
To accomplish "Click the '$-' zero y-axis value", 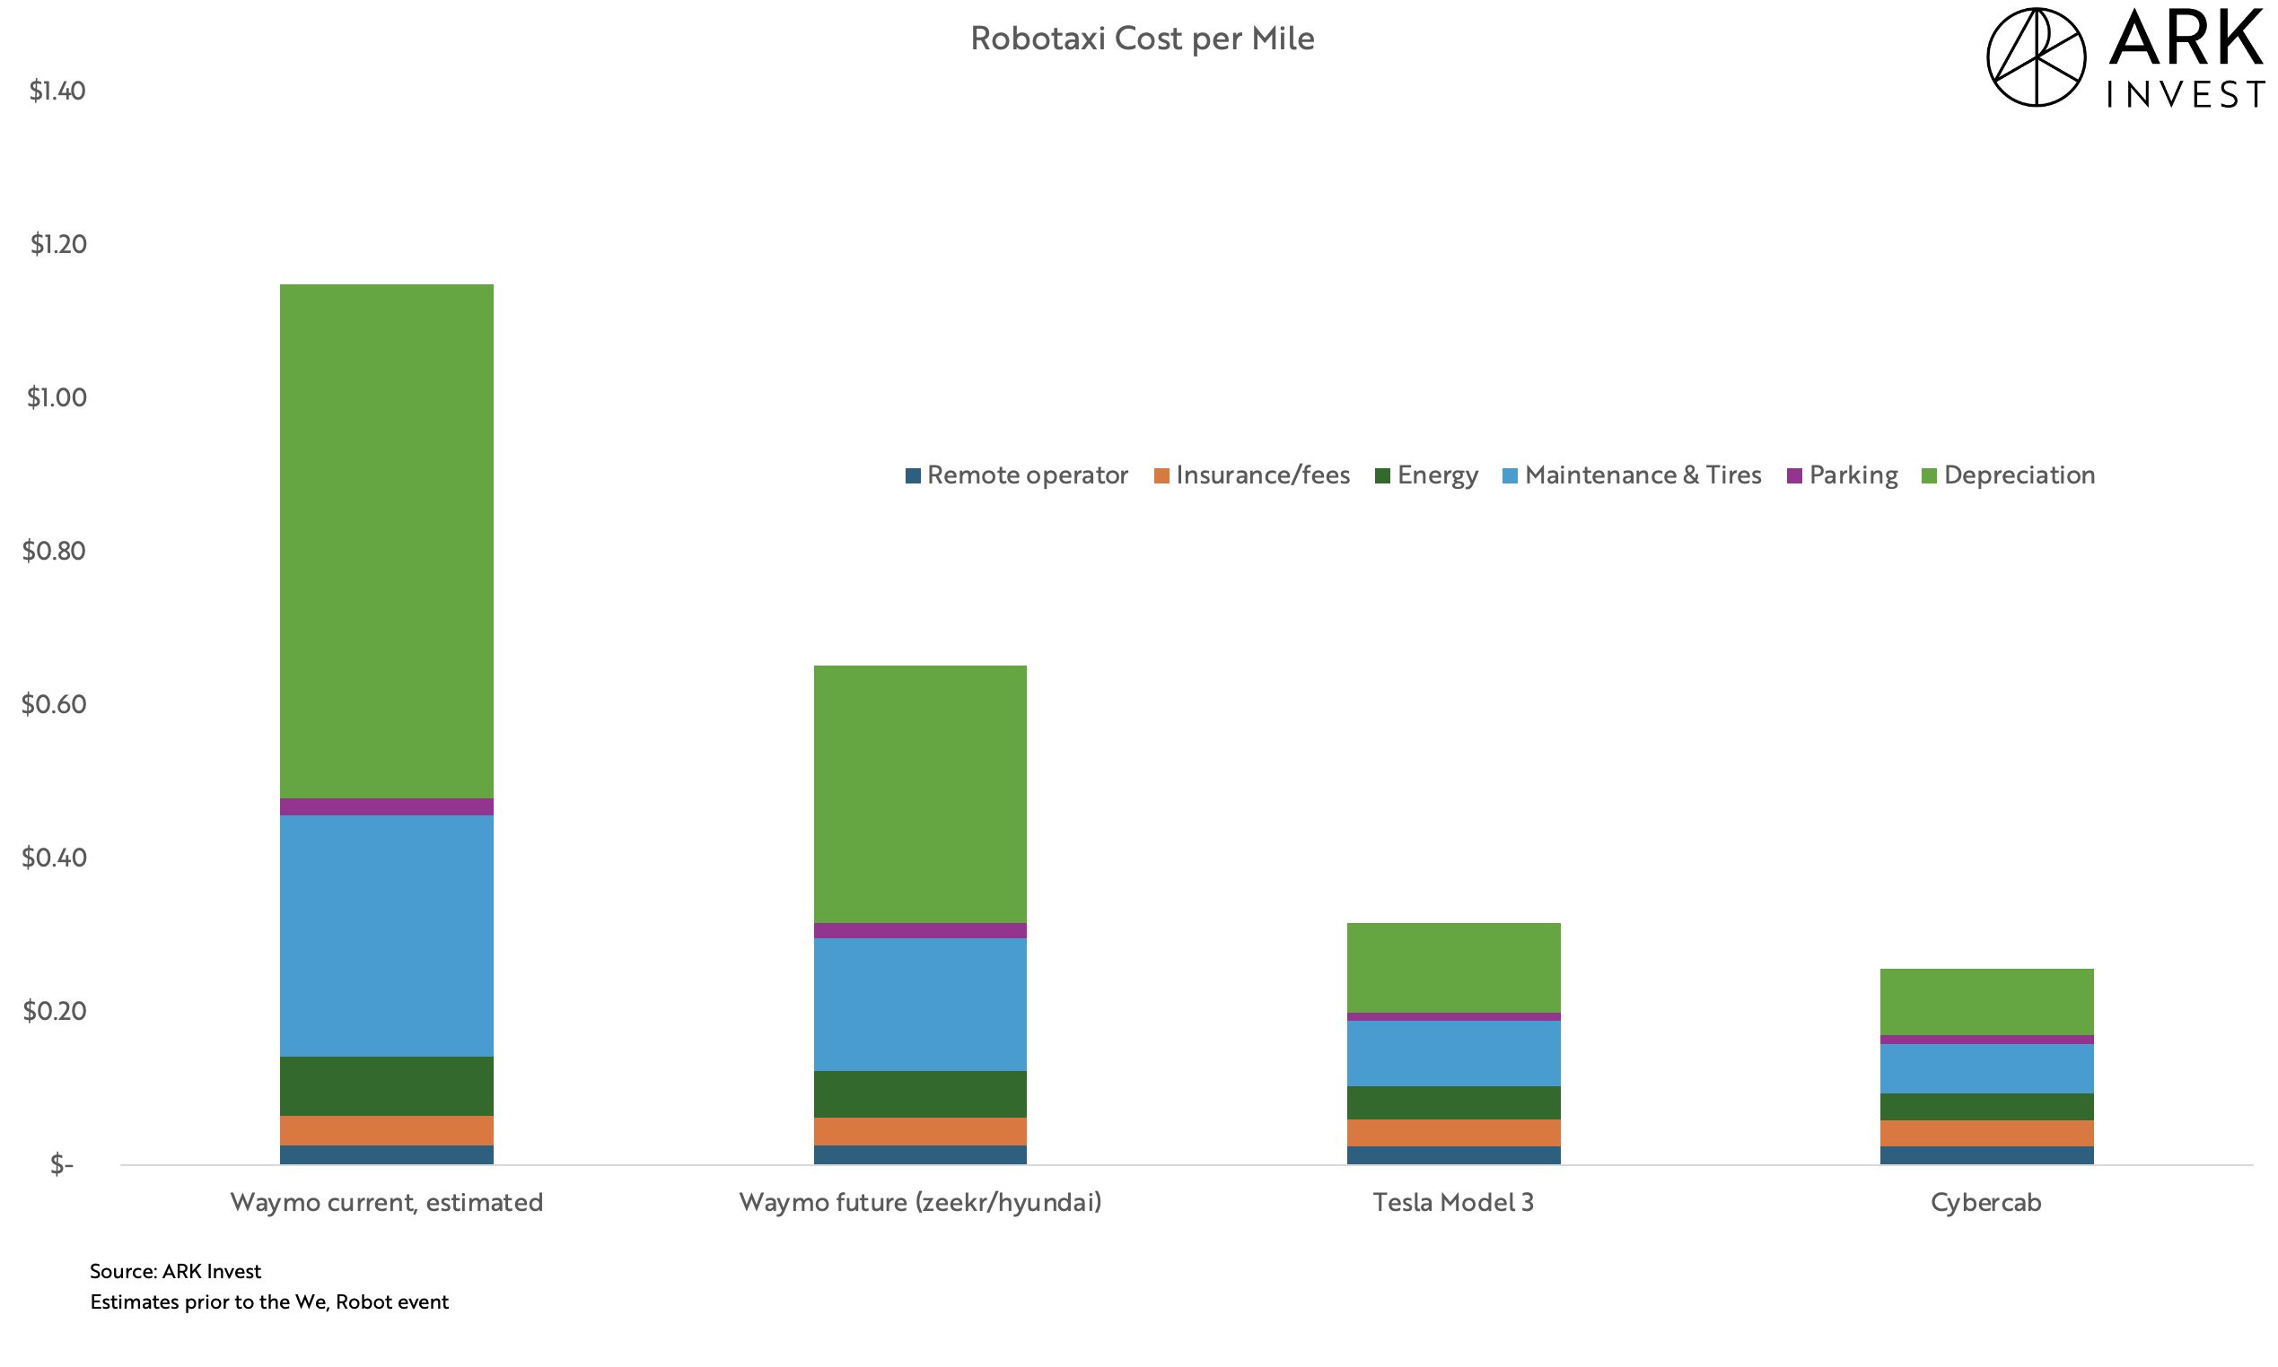I will [62, 1165].
